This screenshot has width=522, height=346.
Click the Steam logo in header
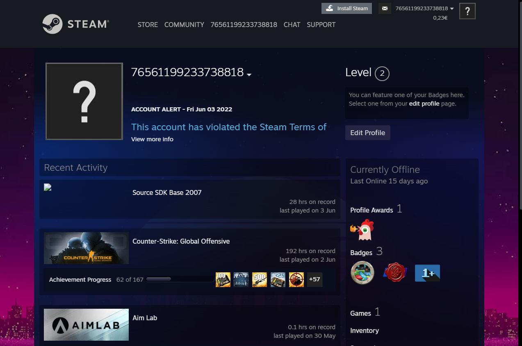[x=75, y=24]
